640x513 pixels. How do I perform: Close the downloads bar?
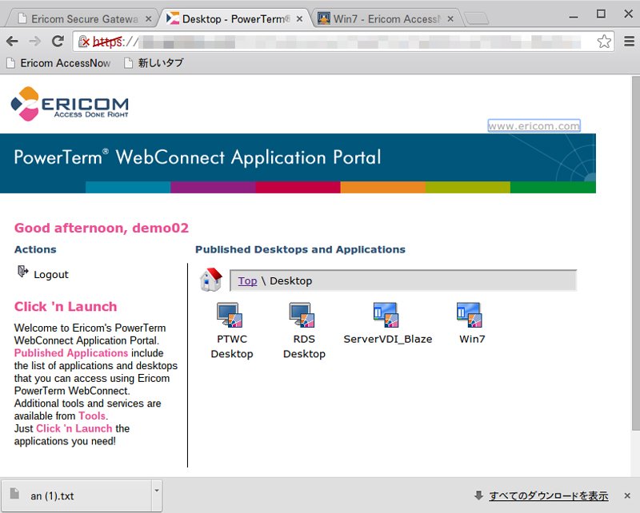[627, 496]
